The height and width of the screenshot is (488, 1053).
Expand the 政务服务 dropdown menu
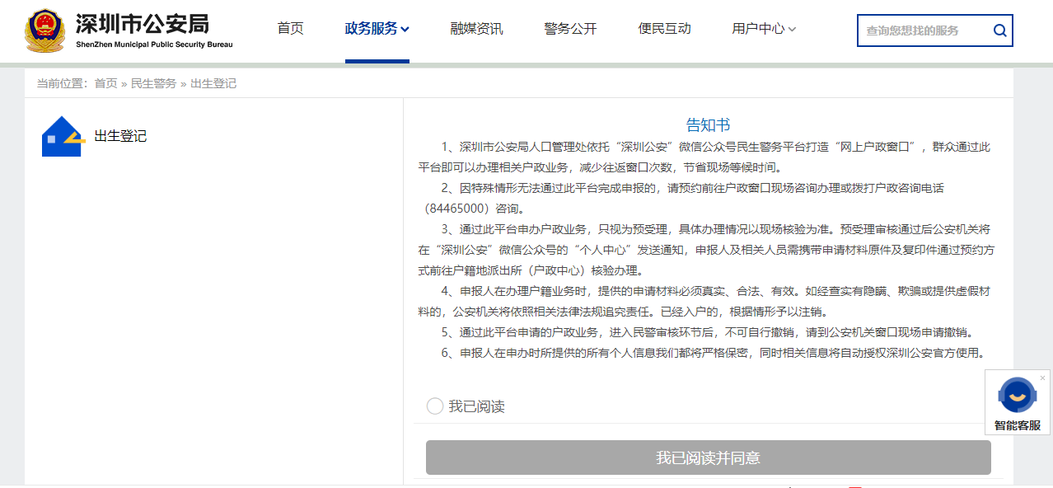(x=377, y=27)
